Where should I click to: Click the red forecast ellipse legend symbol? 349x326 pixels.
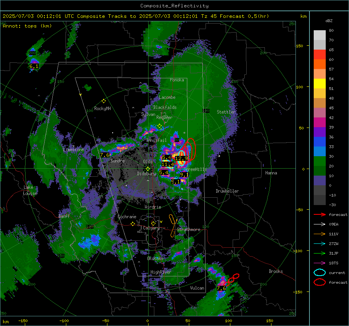320,282
